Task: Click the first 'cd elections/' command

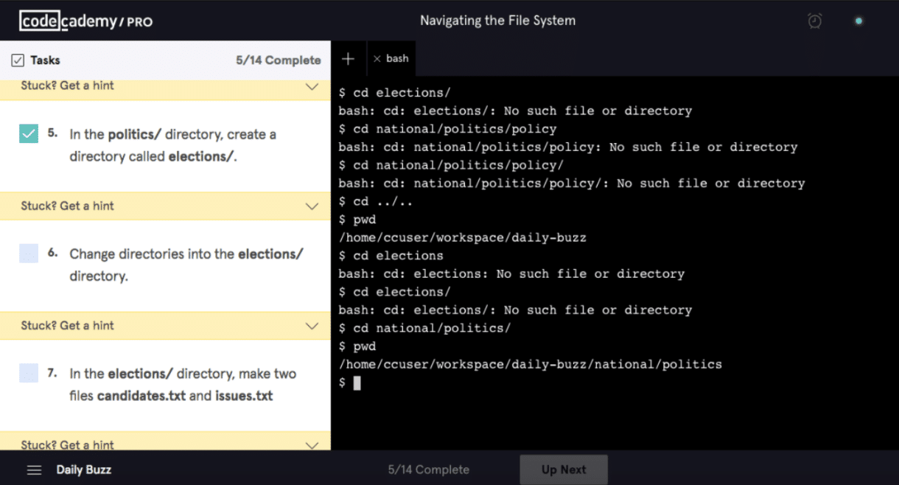Action: pyautogui.click(x=394, y=93)
